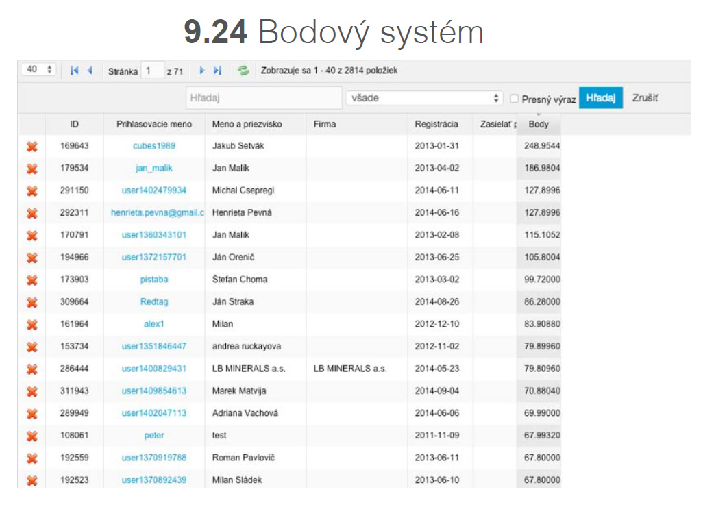703x507 pixels.
Task: Click into the Hľadaj search text field
Action: tap(264, 99)
